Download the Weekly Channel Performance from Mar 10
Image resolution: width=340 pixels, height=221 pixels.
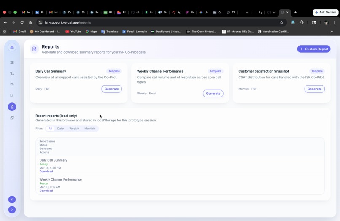click(46, 191)
